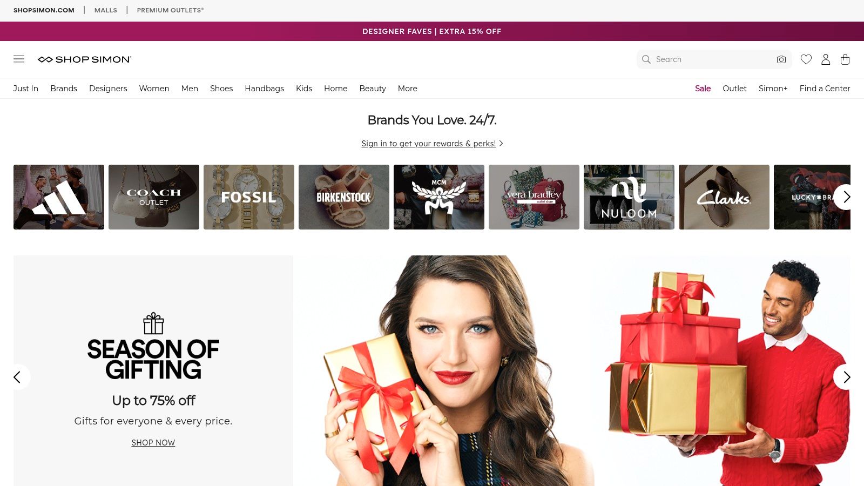Screen dimensions: 864x486
Task: Select the Sale menu item
Action: click(703, 89)
